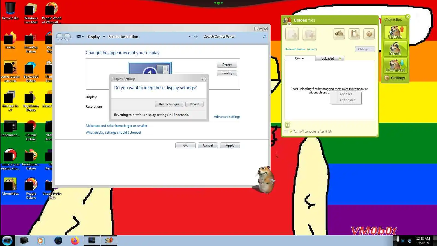Choose Add folder from context menu
This screenshot has height=246, width=437.
click(x=347, y=100)
